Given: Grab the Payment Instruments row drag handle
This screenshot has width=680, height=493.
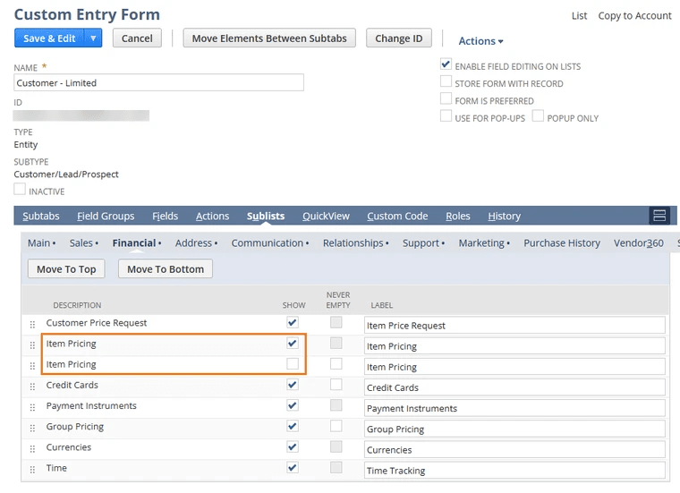Looking at the screenshot, I should point(32,407).
